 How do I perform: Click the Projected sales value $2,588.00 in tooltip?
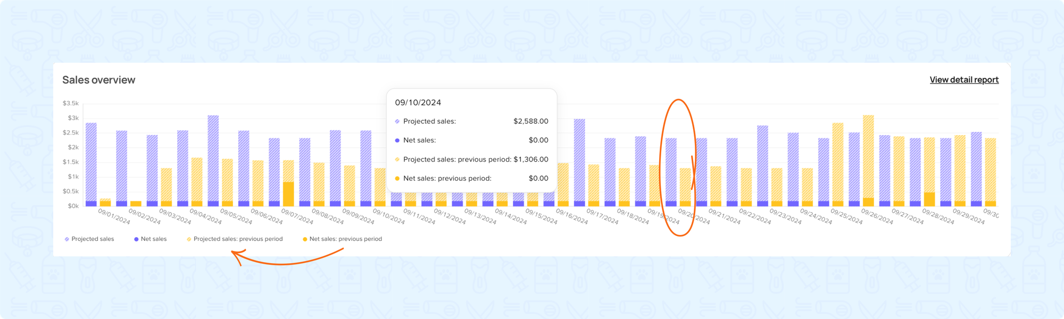point(530,121)
